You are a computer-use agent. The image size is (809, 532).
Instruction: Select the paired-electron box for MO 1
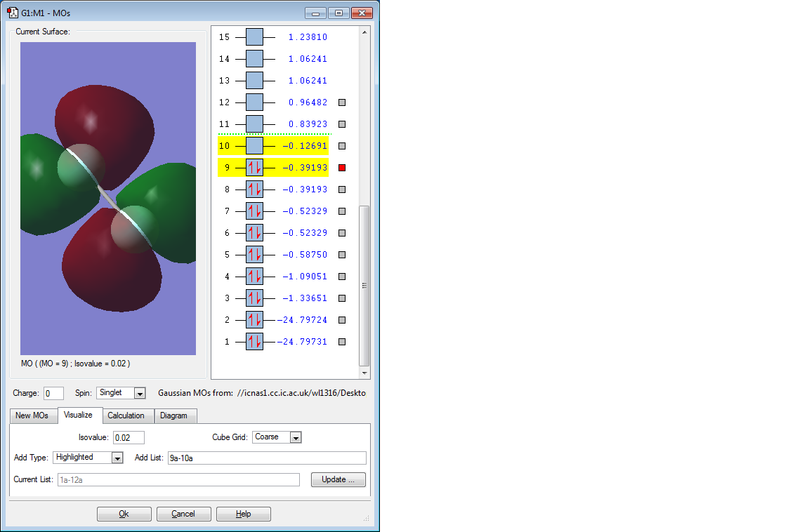tap(254, 342)
